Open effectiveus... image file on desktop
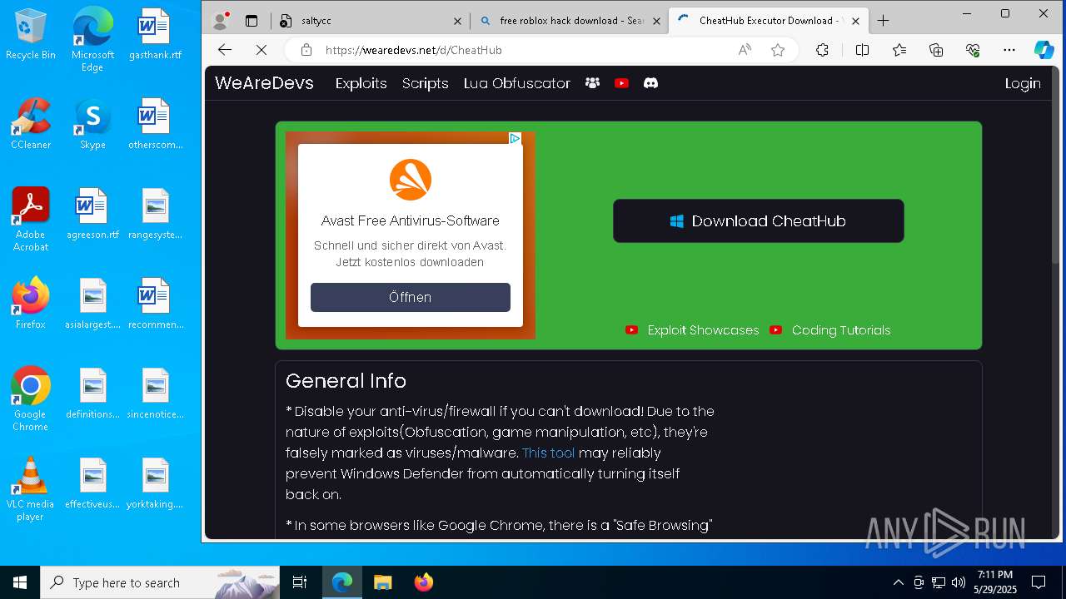 [x=92, y=483]
